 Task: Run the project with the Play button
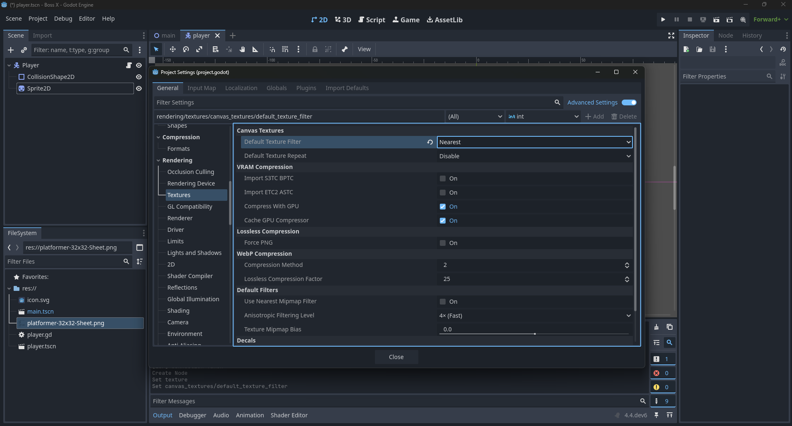[663, 19]
